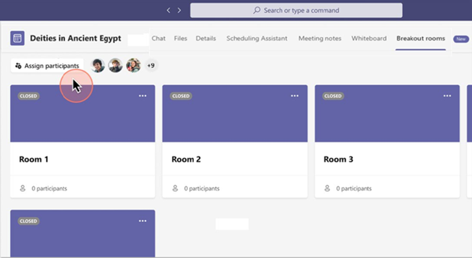Click the Room 1 participant person icon
Screen dimensions: 472x258
(x=23, y=188)
